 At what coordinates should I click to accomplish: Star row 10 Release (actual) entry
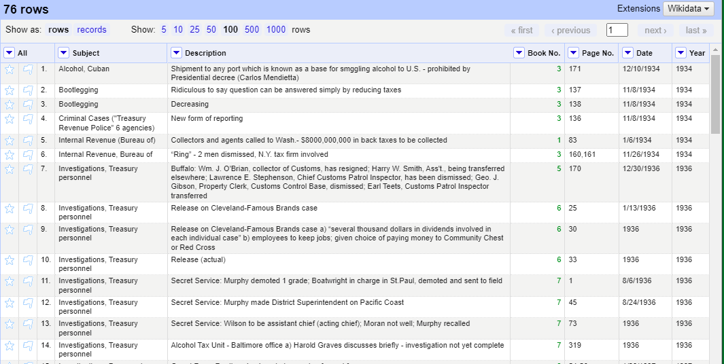click(10, 259)
